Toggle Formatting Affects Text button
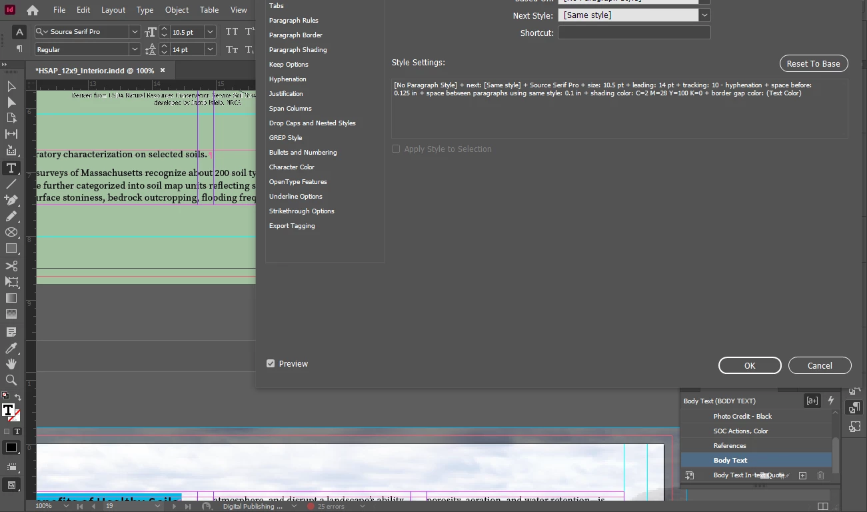This screenshot has width=867, height=512. tap(18, 431)
